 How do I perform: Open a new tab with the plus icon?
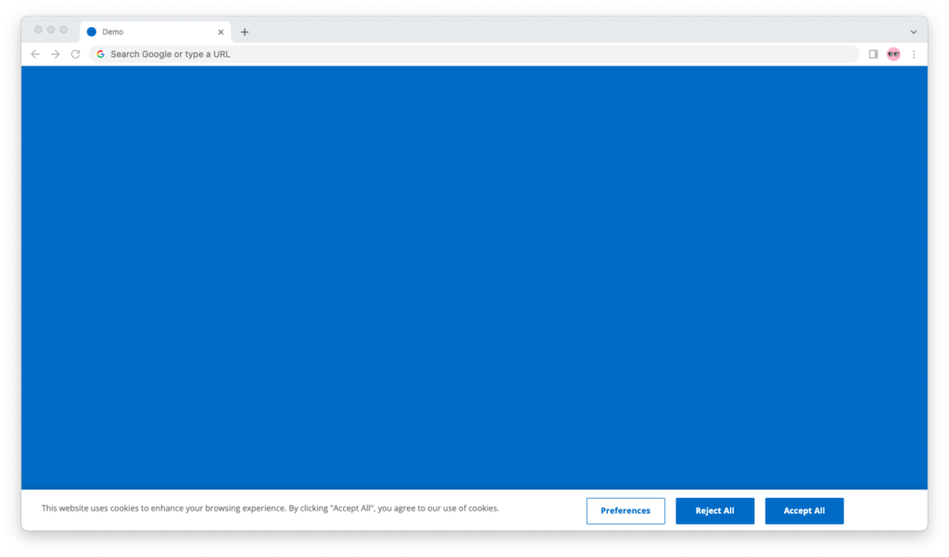click(x=245, y=32)
